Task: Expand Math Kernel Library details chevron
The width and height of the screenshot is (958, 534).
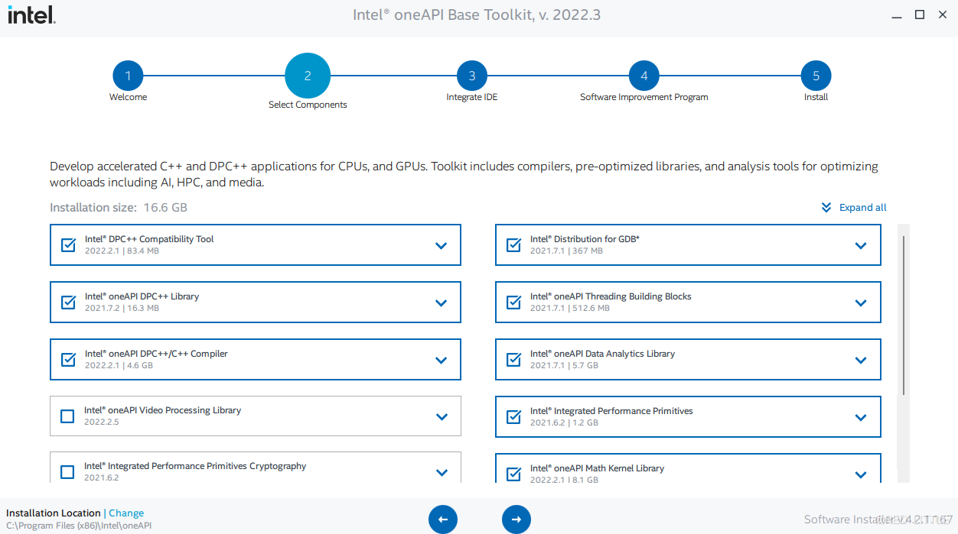Action: pos(861,474)
